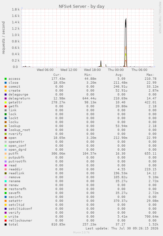163x236 pixels.
Task: Click create max value 2.87m
Action: (x=153, y=91)
